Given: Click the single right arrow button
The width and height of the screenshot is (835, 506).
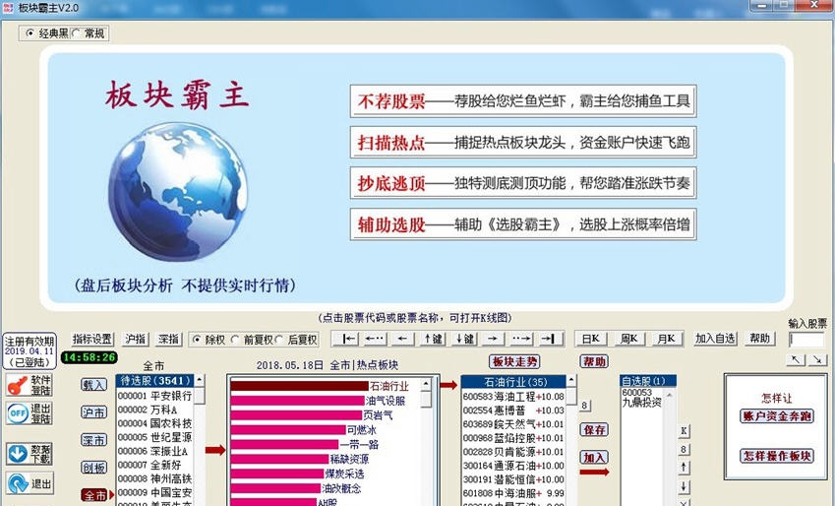Looking at the screenshot, I should [x=493, y=339].
